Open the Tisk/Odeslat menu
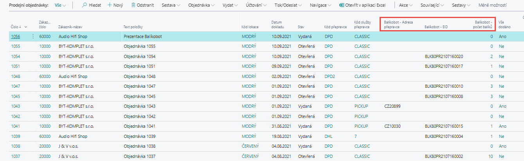Viewport: 524px width, 161px height. tap(287, 5)
